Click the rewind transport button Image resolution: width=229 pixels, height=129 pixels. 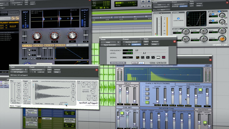click(x=149, y=6)
